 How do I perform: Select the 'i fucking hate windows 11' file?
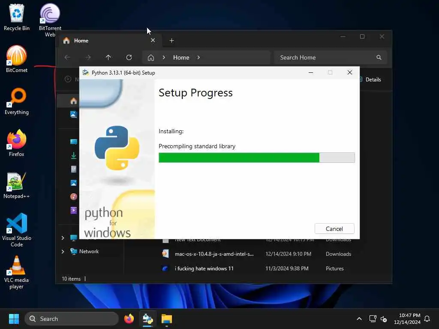point(204,268)
